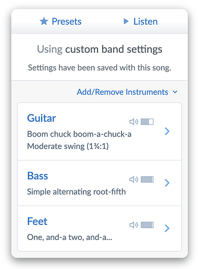Click the dropdown caret after Add/Remove Instruments

(175, 92)
